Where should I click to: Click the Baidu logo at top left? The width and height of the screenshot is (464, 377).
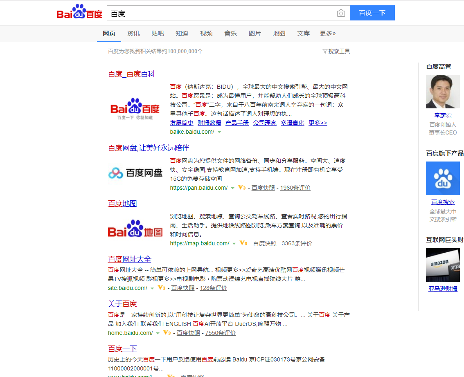79,12
